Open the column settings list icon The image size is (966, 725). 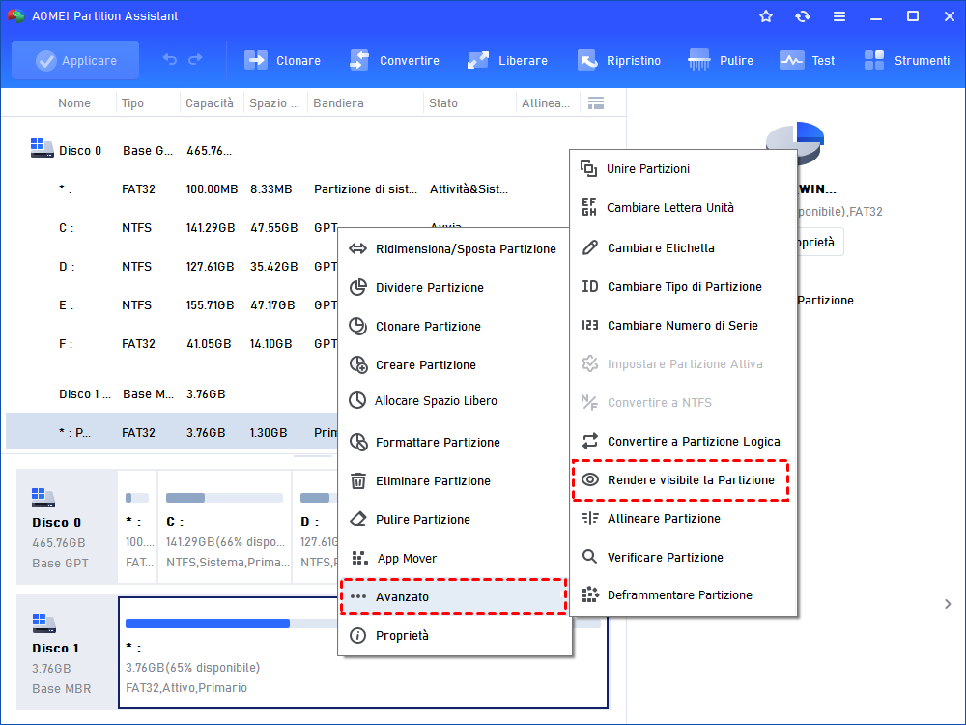coord(596,103)
